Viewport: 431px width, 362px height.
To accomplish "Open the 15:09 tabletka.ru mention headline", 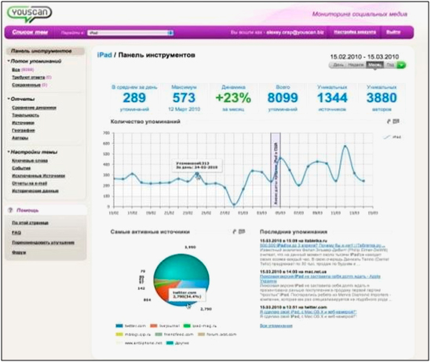I will point(322,245).
